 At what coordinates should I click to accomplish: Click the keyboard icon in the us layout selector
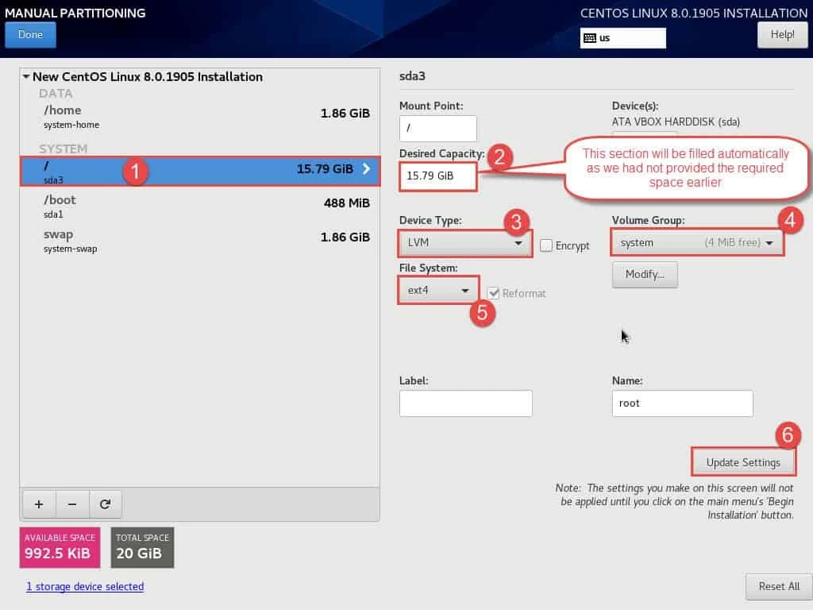[588, 37]
